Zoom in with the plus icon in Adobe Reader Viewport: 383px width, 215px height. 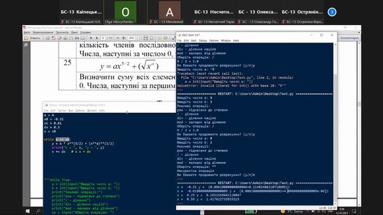pos(123,38)
